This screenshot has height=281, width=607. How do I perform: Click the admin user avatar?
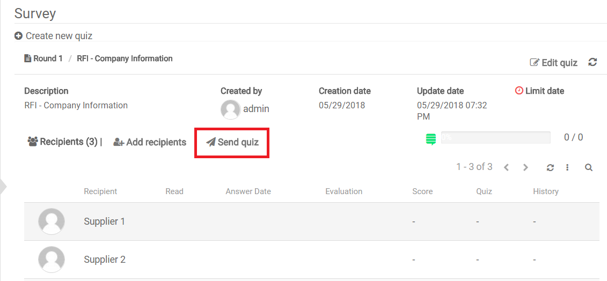click(x=230, y=109)
